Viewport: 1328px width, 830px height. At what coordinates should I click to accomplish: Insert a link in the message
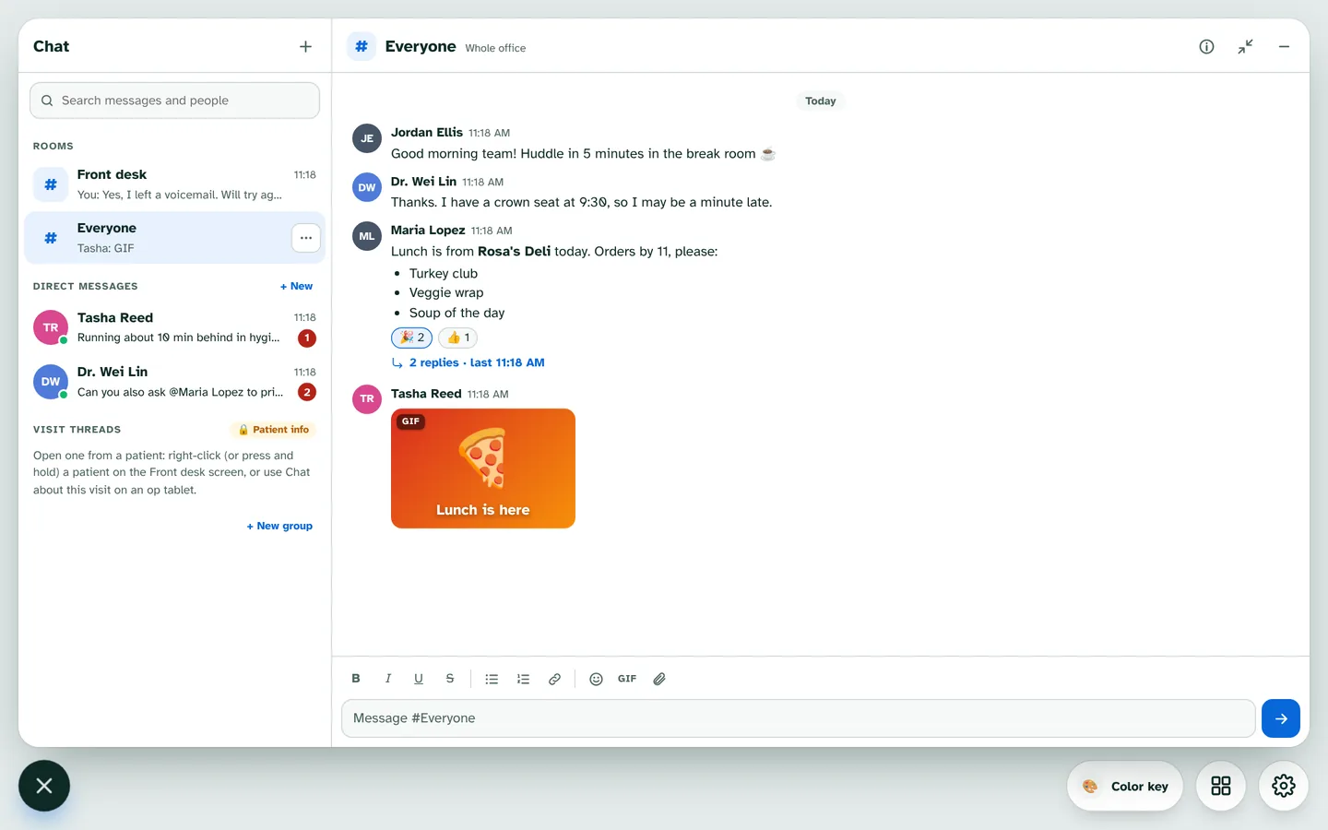[x=554, y=679]
